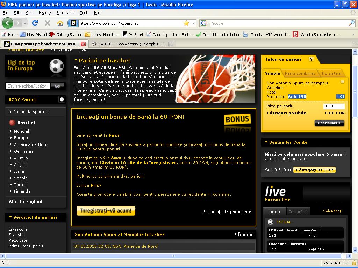Click the Continuare button

click(329, 123)
